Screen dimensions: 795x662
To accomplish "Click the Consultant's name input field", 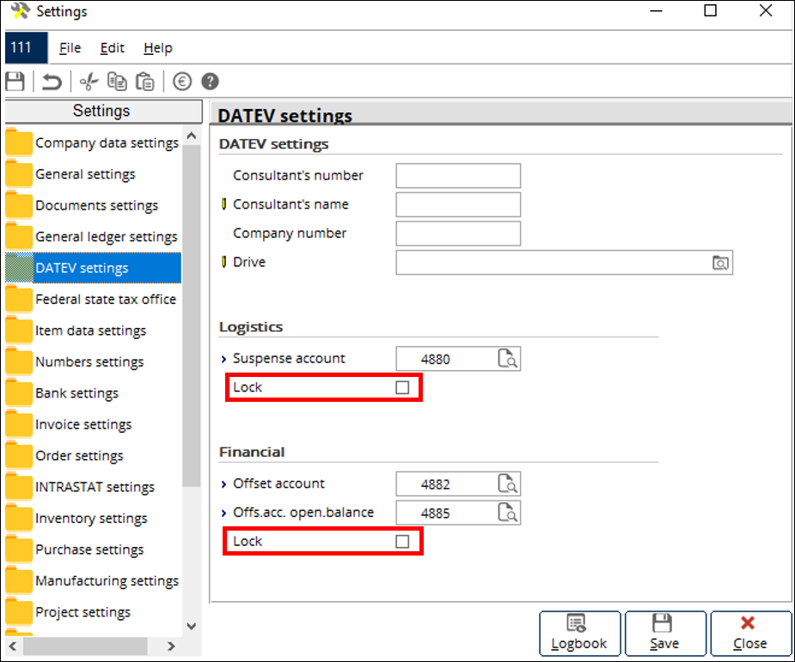I will pyautogui.click(x=458, y=204).
